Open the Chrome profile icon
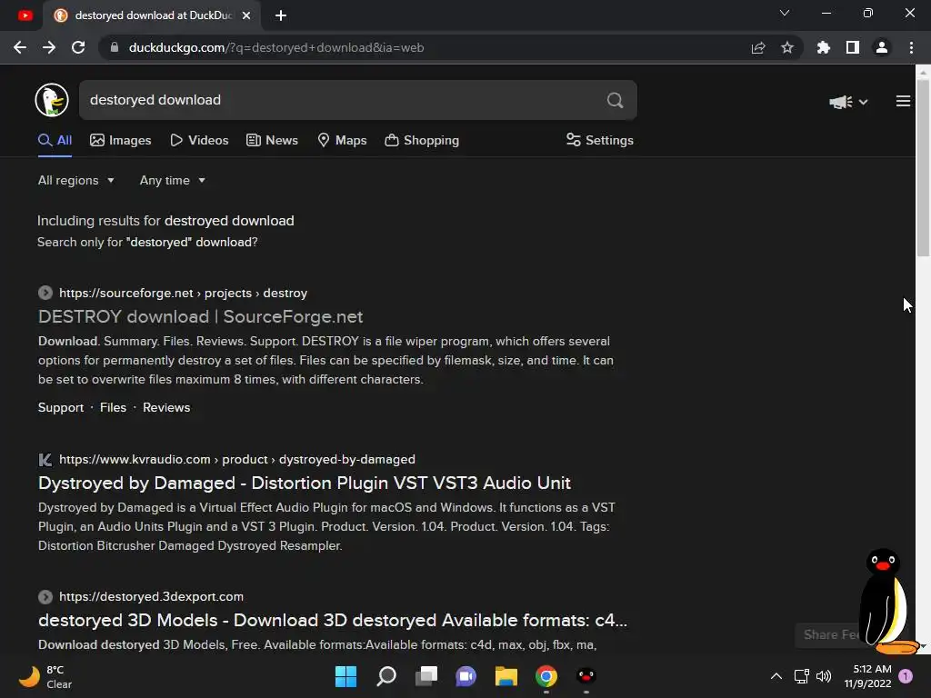The image size is (931, 698). pos(882,47)
